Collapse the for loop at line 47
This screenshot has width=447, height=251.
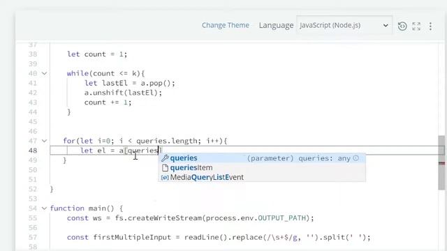coord(45,141)
